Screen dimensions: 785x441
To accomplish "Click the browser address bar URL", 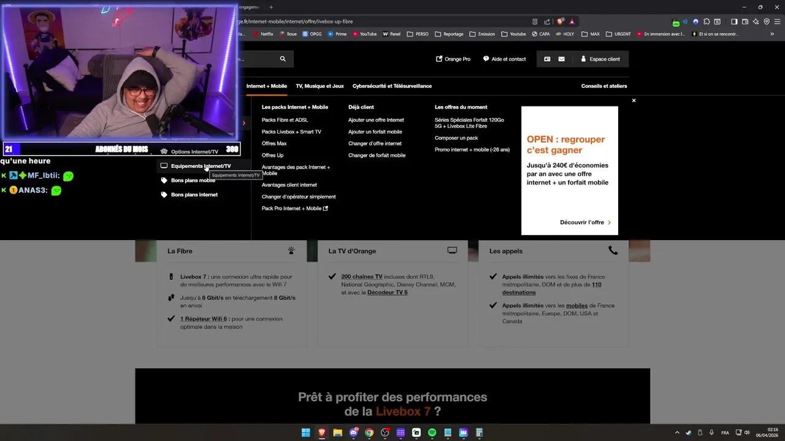I will click(296, 21).
